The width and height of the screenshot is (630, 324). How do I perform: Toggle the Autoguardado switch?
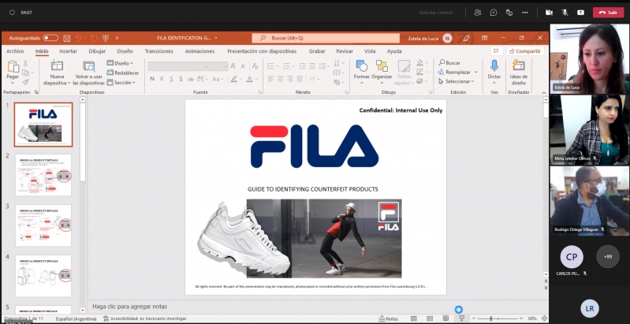(x=50, y=38)
